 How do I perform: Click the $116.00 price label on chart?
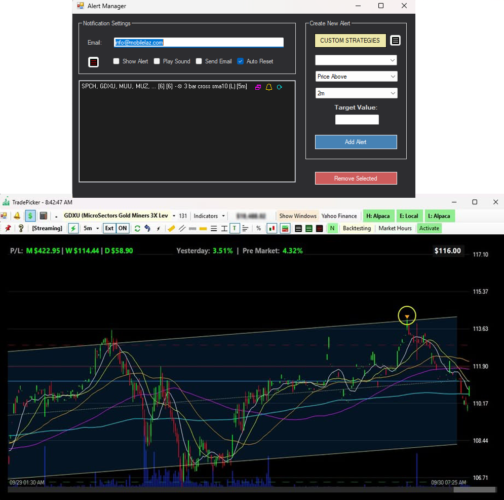coord(447,251)
